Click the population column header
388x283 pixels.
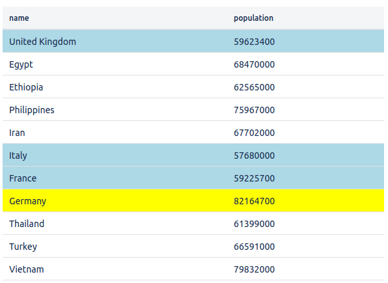pos(253,18)
